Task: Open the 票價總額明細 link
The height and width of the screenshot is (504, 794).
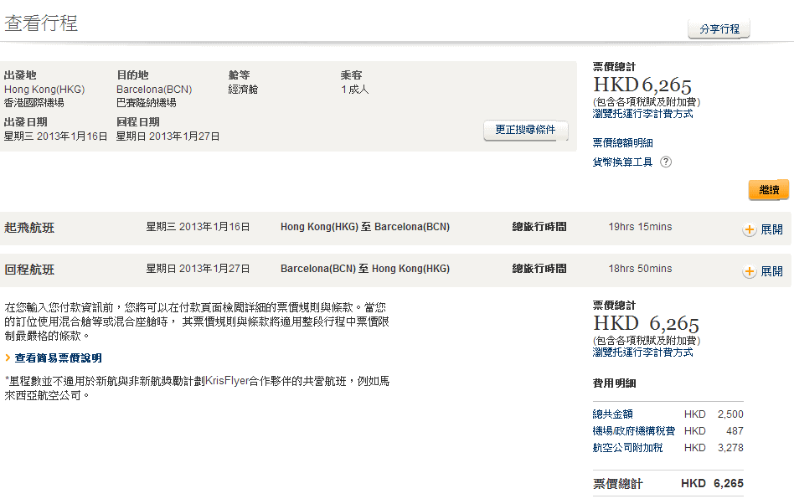Action: click(622, 143)
